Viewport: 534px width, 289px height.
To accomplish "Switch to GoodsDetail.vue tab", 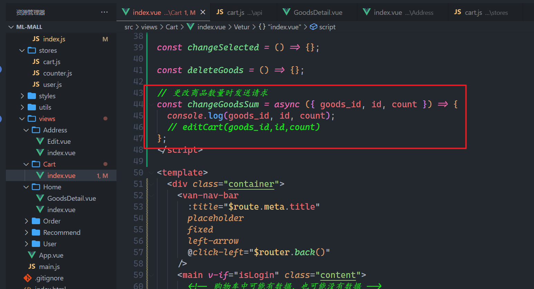I will 317,12.
